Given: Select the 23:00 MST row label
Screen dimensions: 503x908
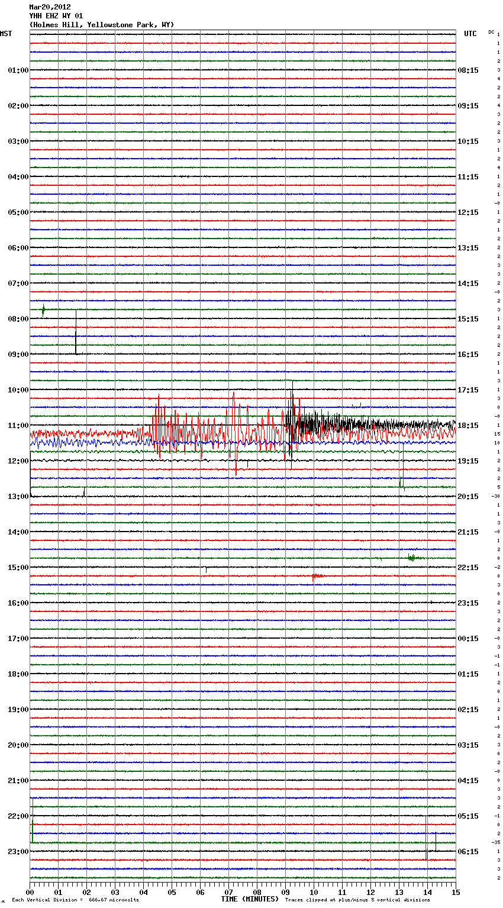Looking at the screenshot, I should [18, 852].
